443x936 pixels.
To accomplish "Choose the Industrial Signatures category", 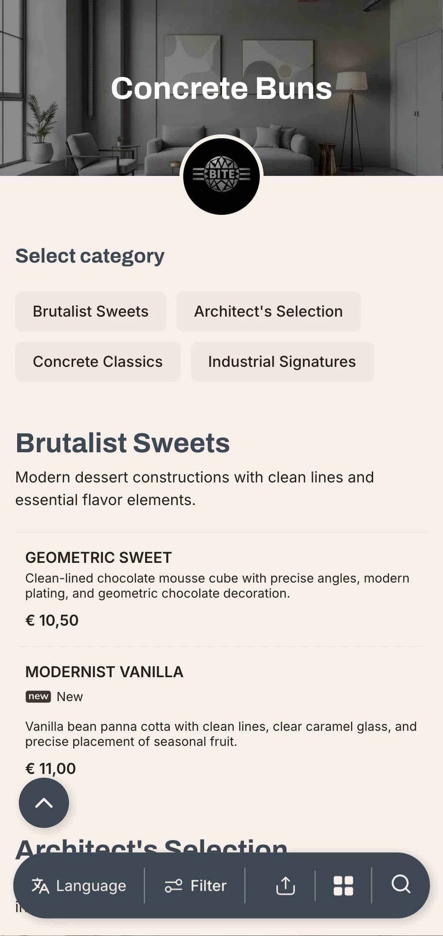I will (x=282, y=362).
